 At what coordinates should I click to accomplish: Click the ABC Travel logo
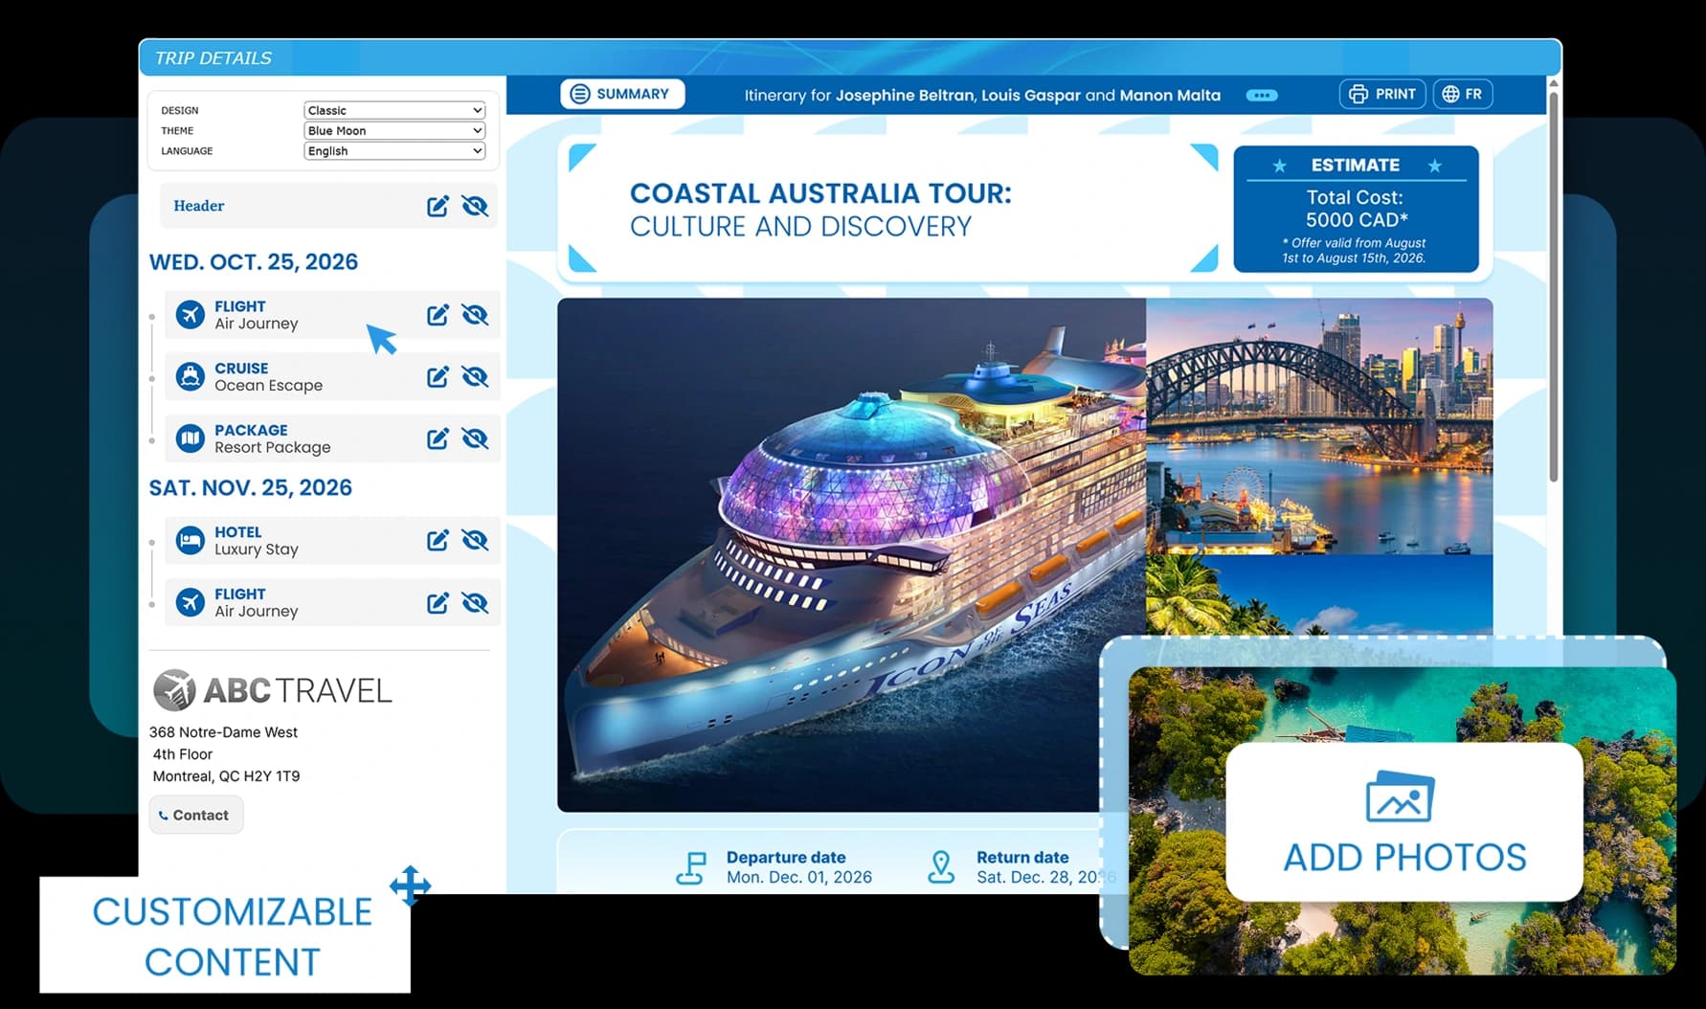[273, 690]
